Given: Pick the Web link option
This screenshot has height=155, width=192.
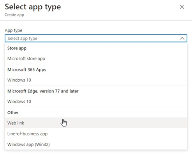Looking at the screenshot, I should [x=96, y=123].
